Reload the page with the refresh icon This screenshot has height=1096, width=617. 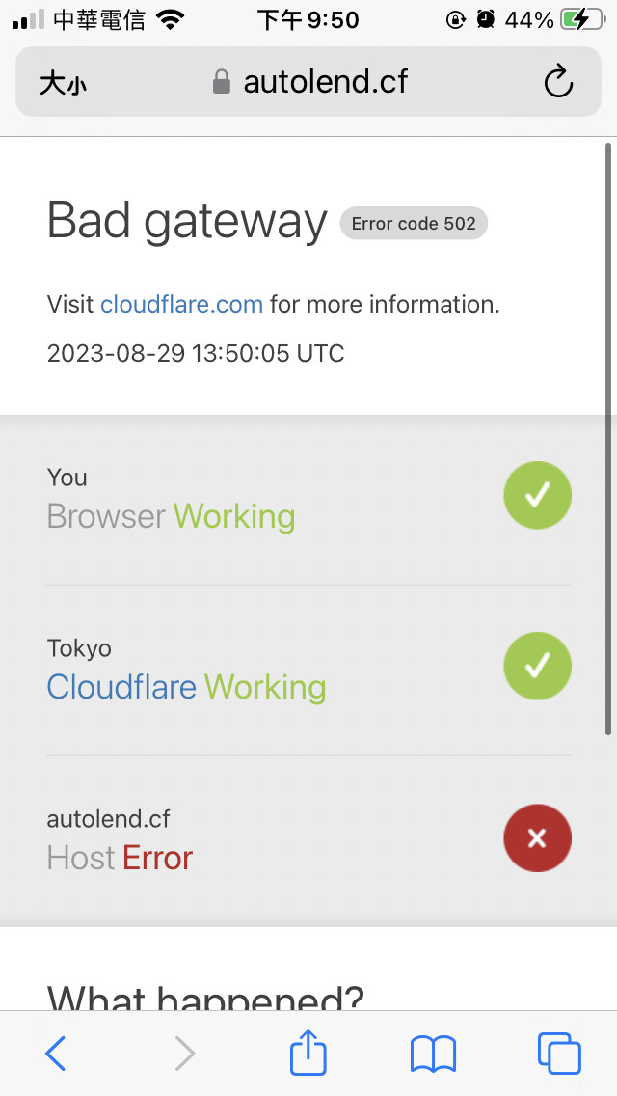[x=558, y=83]
